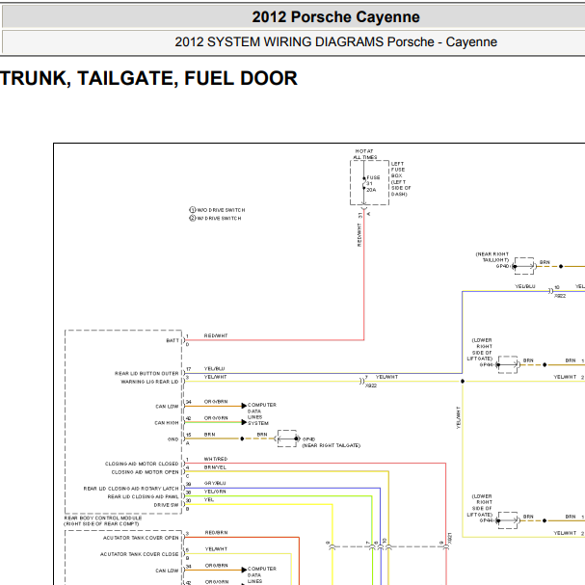This screenshot has width=585, height=585.
Task: Select the circled 1 W/O drive switch marker
Action: (x=193, y=210)
